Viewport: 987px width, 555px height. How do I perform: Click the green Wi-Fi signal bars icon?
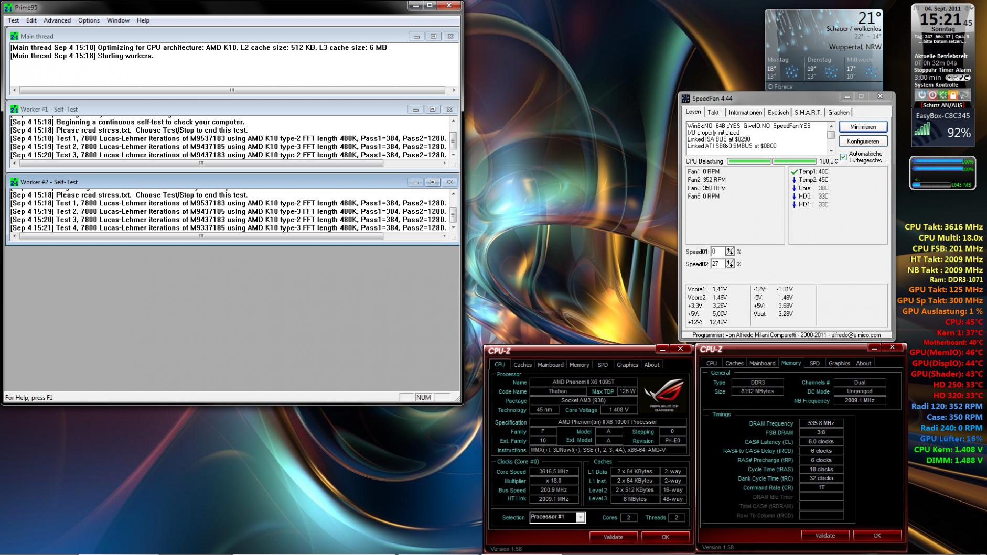tap(922, 129)
